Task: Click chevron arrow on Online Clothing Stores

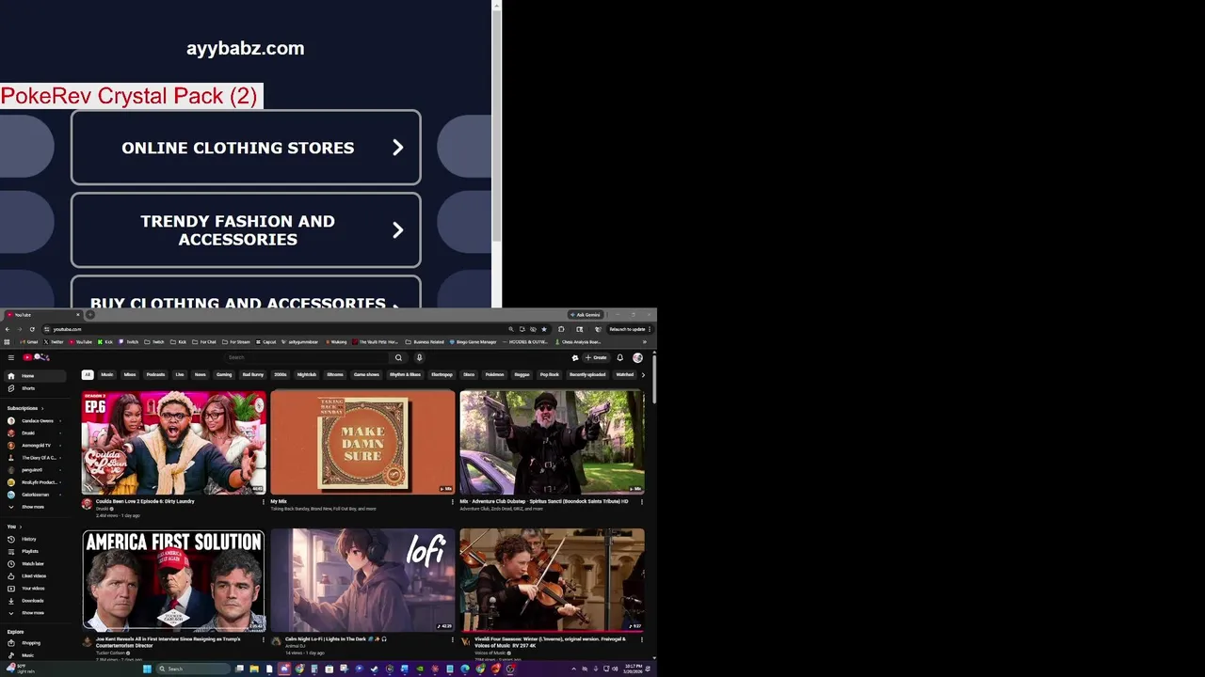Action: click(x=397, y=148)
